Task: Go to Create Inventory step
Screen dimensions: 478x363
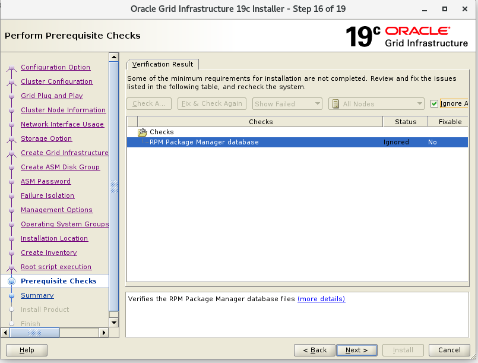Action: click(49, 252)
